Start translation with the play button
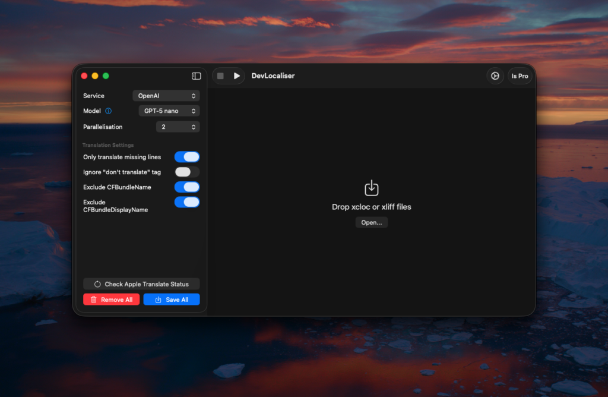Image resolution: width=608 pixels, height=397 pixels. click(237, 76)
